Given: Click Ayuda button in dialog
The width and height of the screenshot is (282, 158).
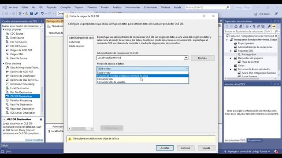Looking at the screenshot, I should (x=207, y=148).
